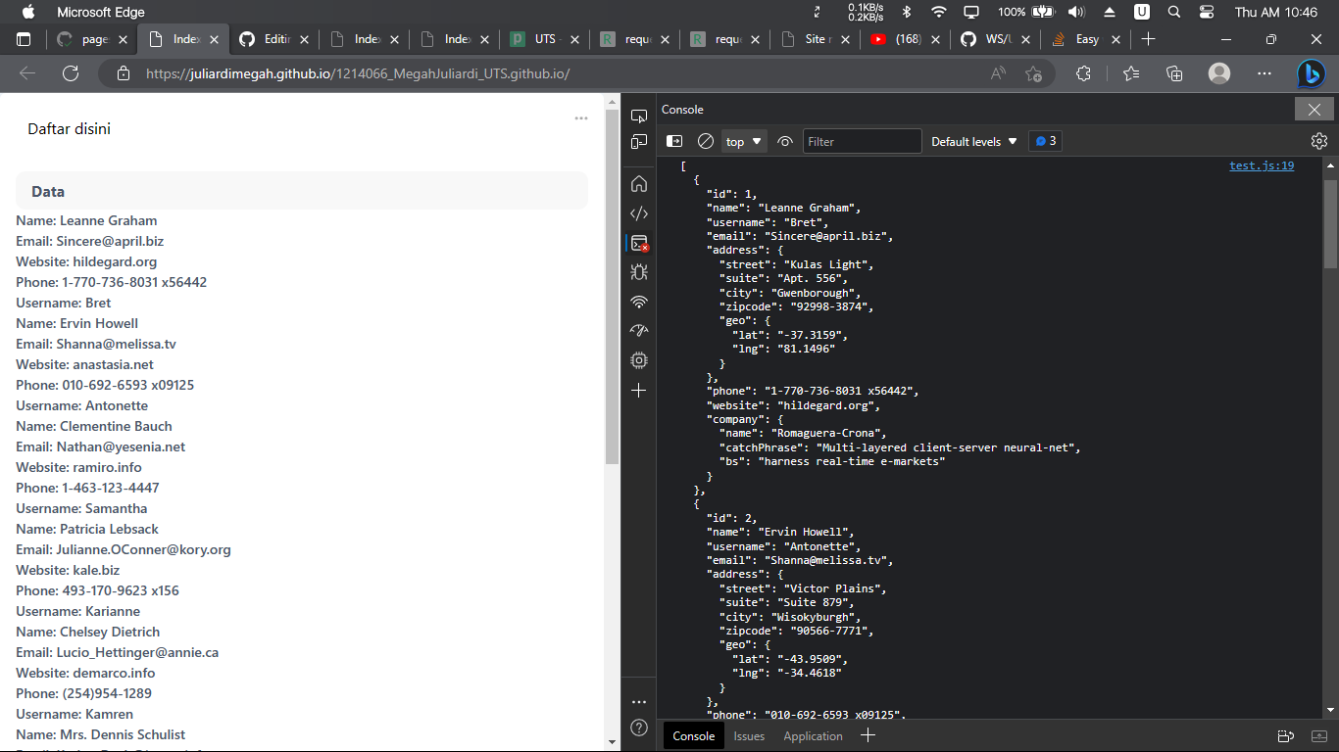Toggle device emulation mode in DevTools
Viewport: 1339px width, 752px height.
coord(638,143)
